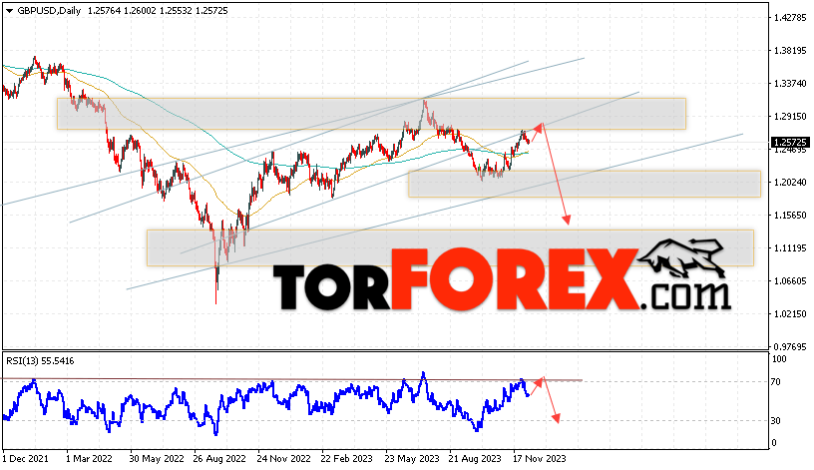
Task: Click the RSI 70 level label
Action: click(x=775, y=382)
